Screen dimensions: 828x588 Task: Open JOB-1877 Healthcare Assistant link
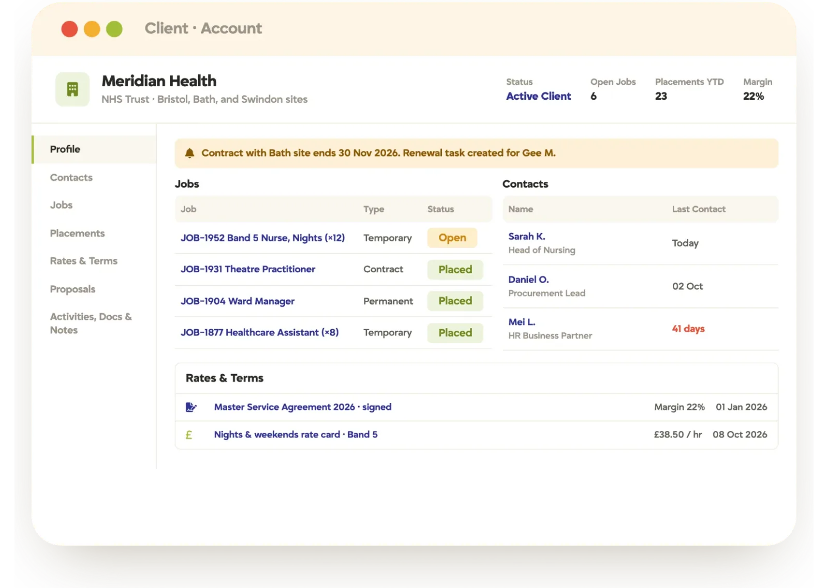click(260, 332)
